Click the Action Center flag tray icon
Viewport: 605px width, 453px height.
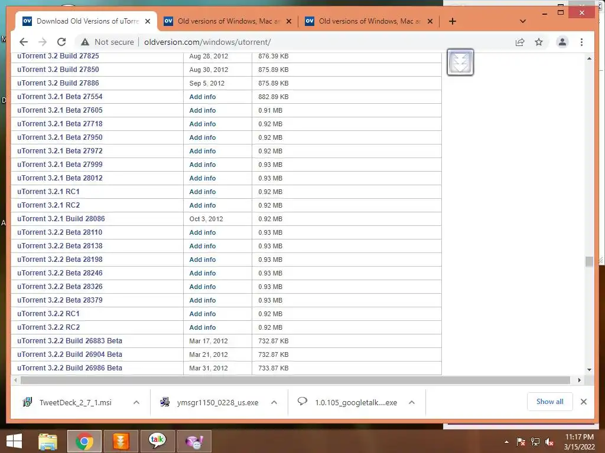(x=521, y=442)
